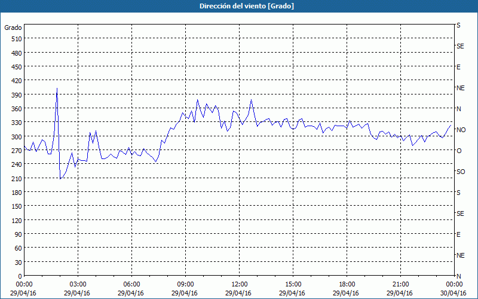Select the 150 degree axis label
478x299 pixels.
17,206
